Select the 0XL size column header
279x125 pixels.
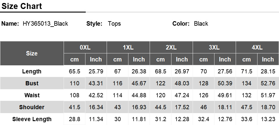(85, 47)
